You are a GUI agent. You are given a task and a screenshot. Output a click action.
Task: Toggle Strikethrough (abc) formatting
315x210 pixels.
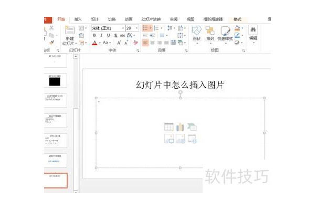[x=122, y=35]
